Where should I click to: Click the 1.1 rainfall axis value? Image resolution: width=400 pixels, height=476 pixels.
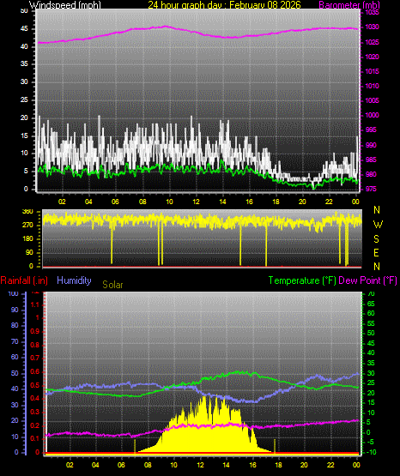35,304
